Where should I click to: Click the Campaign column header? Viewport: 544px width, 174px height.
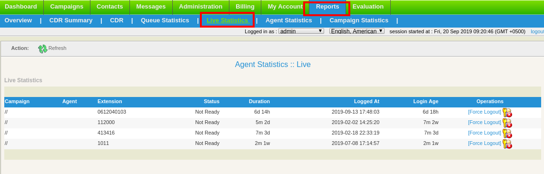click(x=17, y=102)
